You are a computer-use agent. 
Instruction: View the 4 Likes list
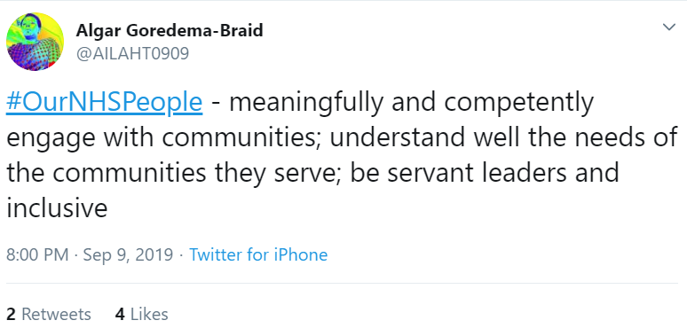141,314
